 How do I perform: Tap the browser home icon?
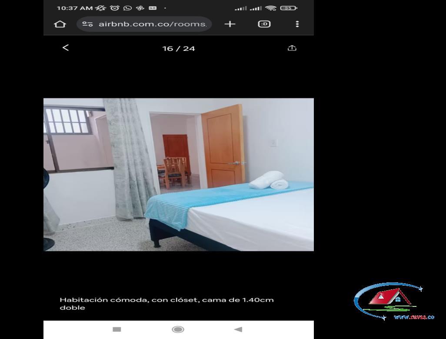pyautogui.click(x=60, y=24)
